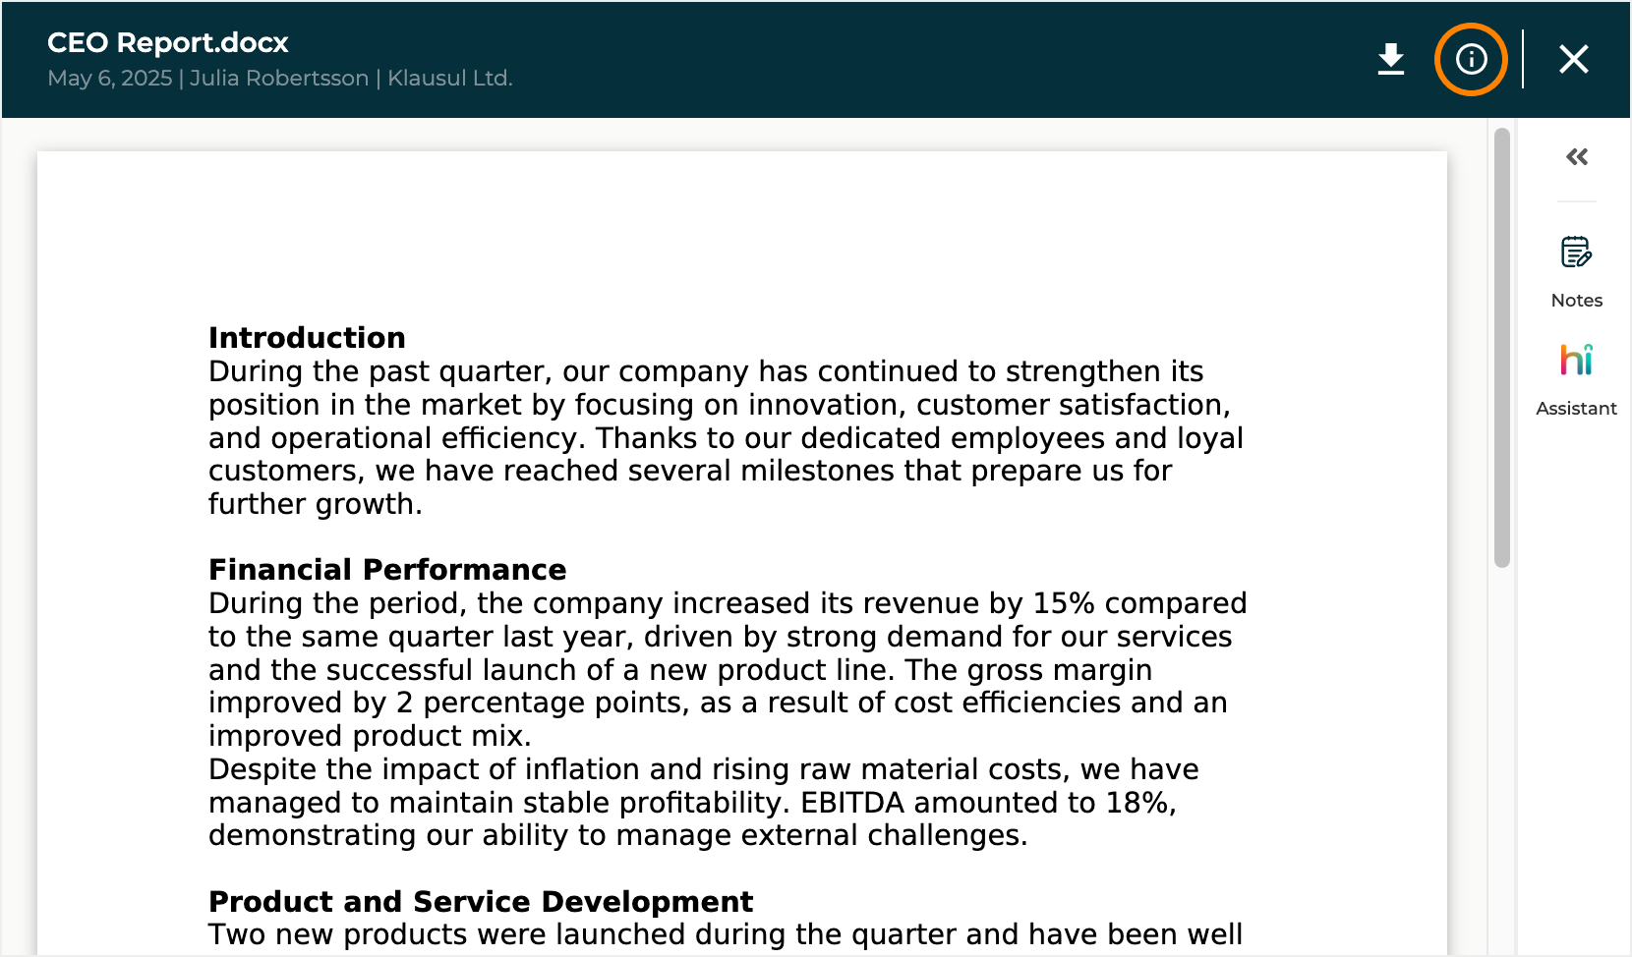
Task: Click the author name Julia Robertsson
Action: click(x=279, y=79)
